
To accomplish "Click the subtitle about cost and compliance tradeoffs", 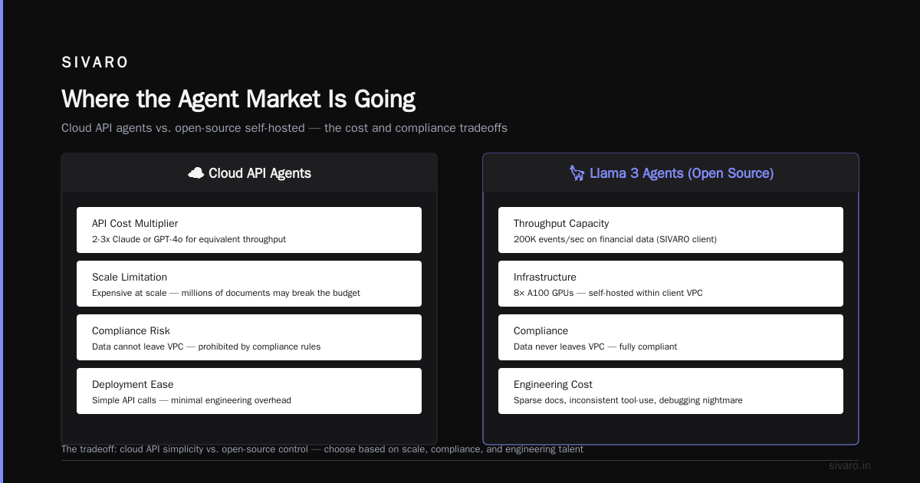I will pos(284,128).
